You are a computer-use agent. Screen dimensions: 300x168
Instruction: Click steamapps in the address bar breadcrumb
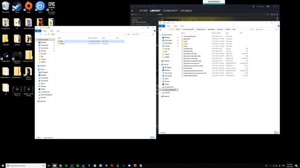coord(211,29)
